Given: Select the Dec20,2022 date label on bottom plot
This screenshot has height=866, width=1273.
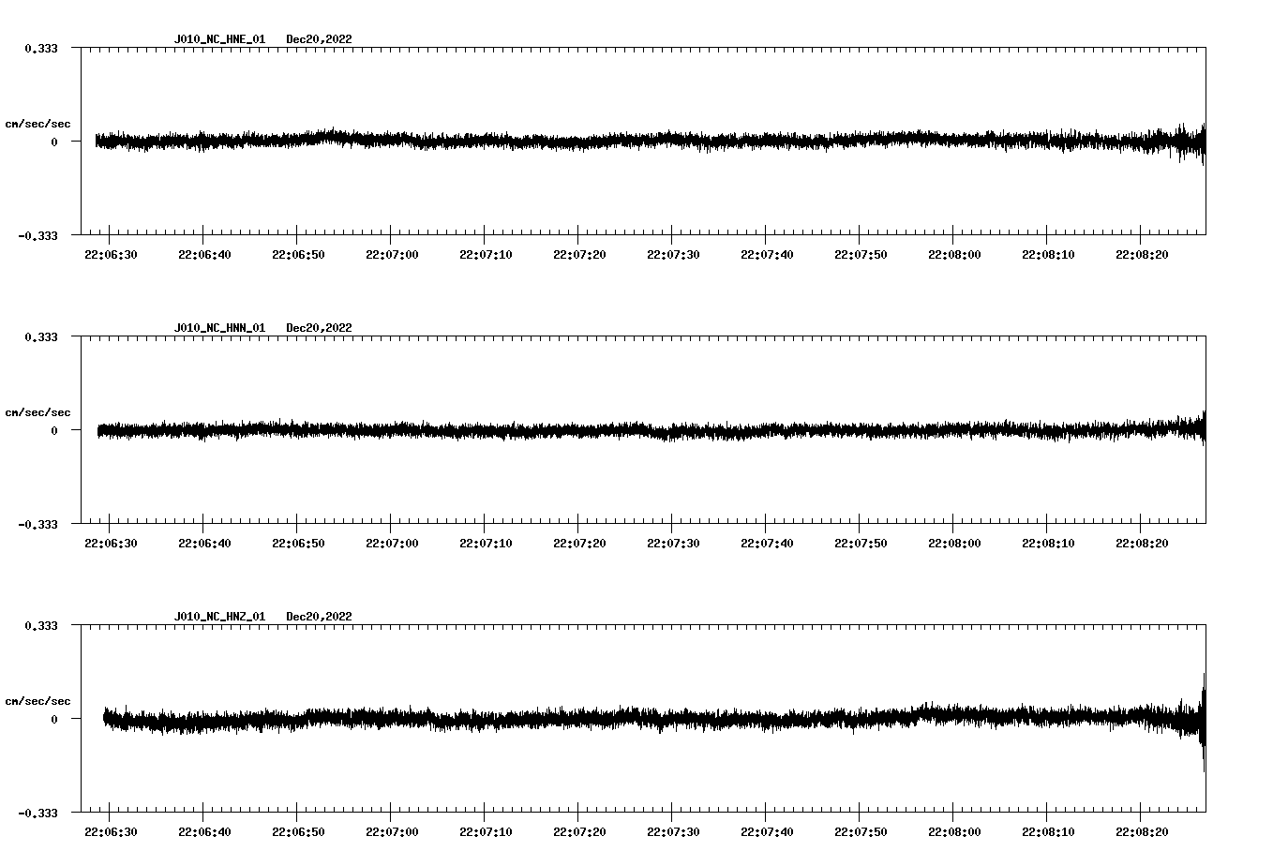Looking at the screenshot, I should [320, 617].
